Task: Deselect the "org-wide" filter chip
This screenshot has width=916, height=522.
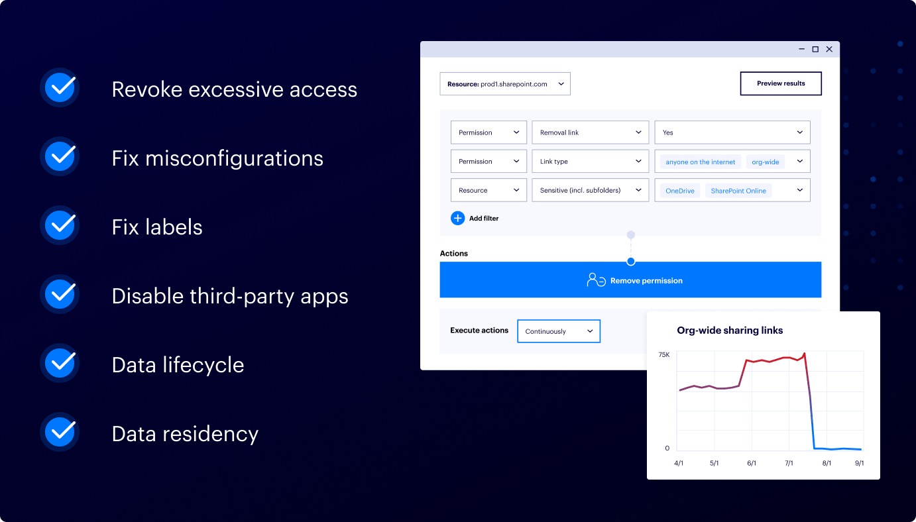Action: (765, 161)
